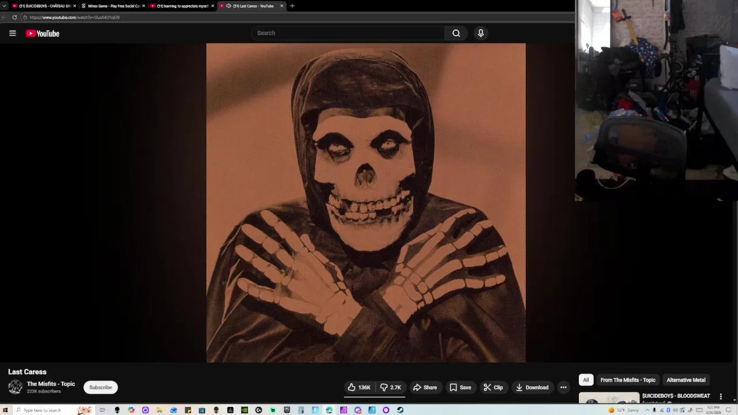The image size is (738, 415).
Task: Open NVIDIA app from the taskbar
Action: [244, 410]
